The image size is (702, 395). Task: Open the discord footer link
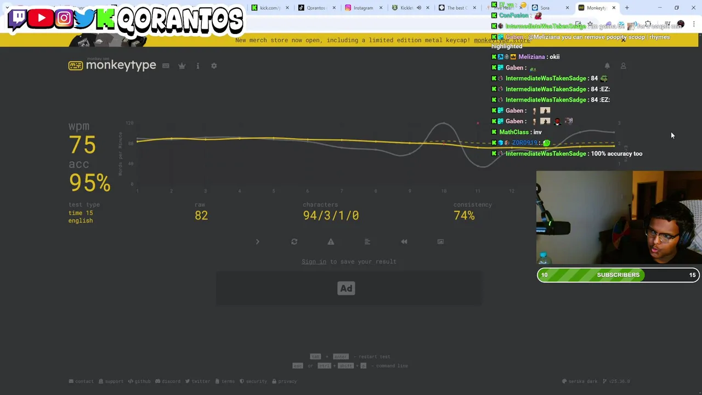[168, 381]
